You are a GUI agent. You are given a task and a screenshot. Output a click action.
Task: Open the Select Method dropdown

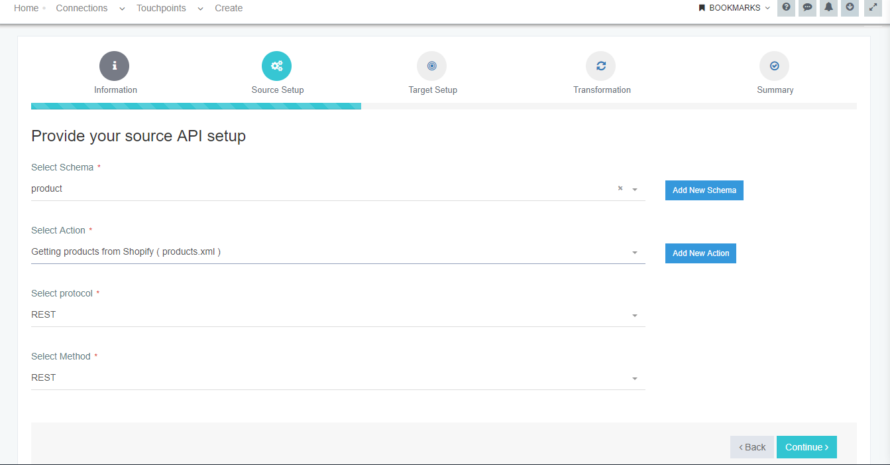coord(634,379)
